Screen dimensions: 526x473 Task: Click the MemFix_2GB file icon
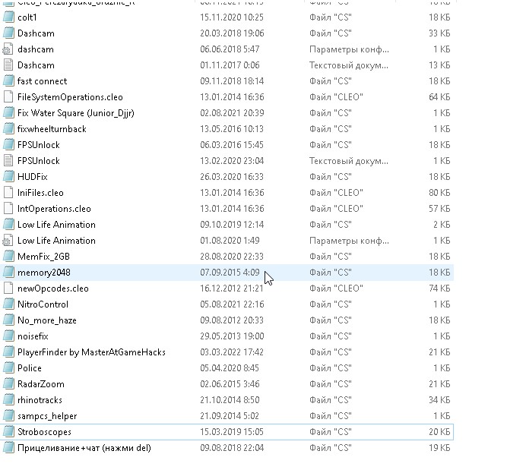pos(8,257)
